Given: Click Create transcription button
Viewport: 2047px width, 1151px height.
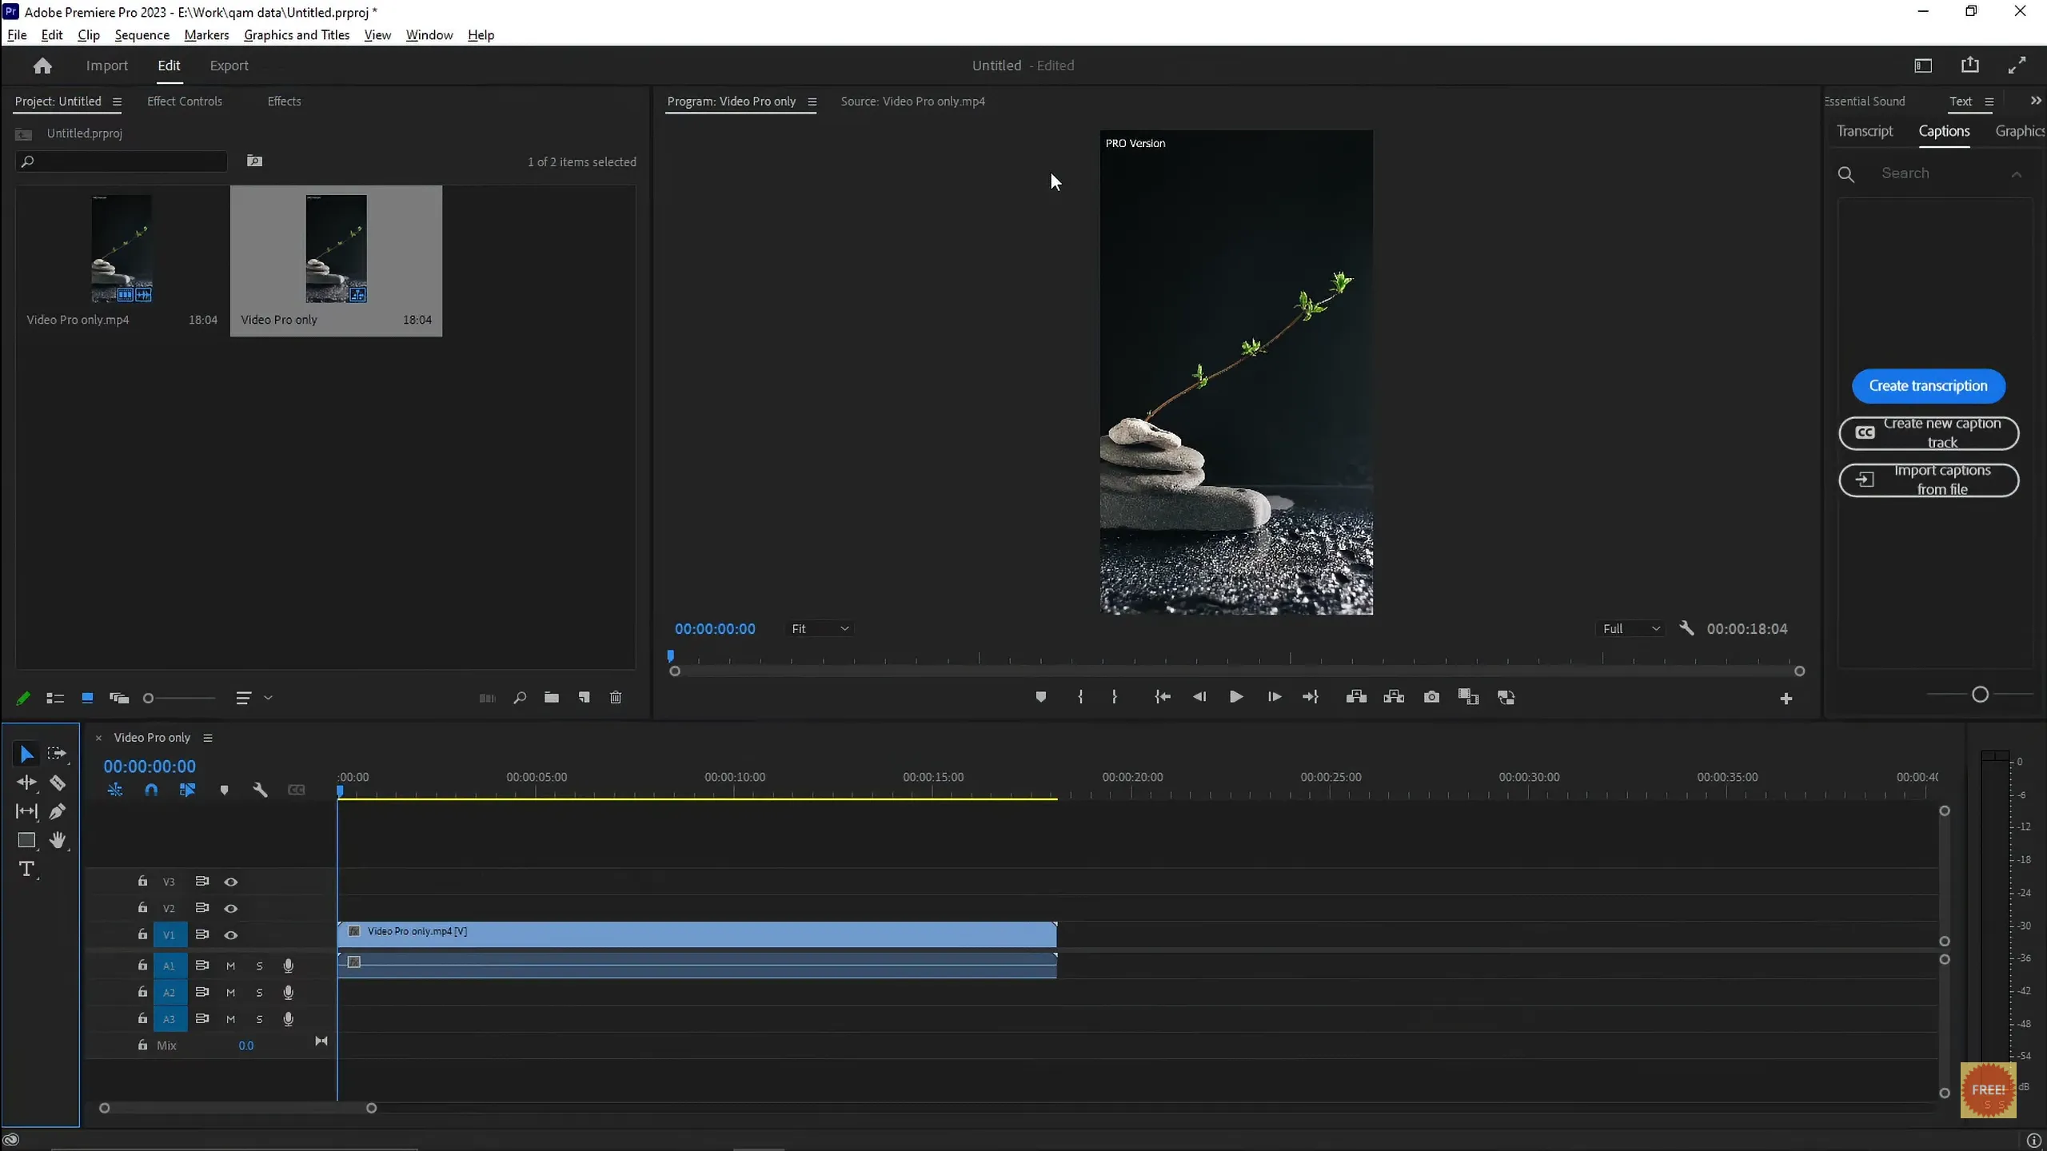Looking at the screenshot, I should [1929, 386].
